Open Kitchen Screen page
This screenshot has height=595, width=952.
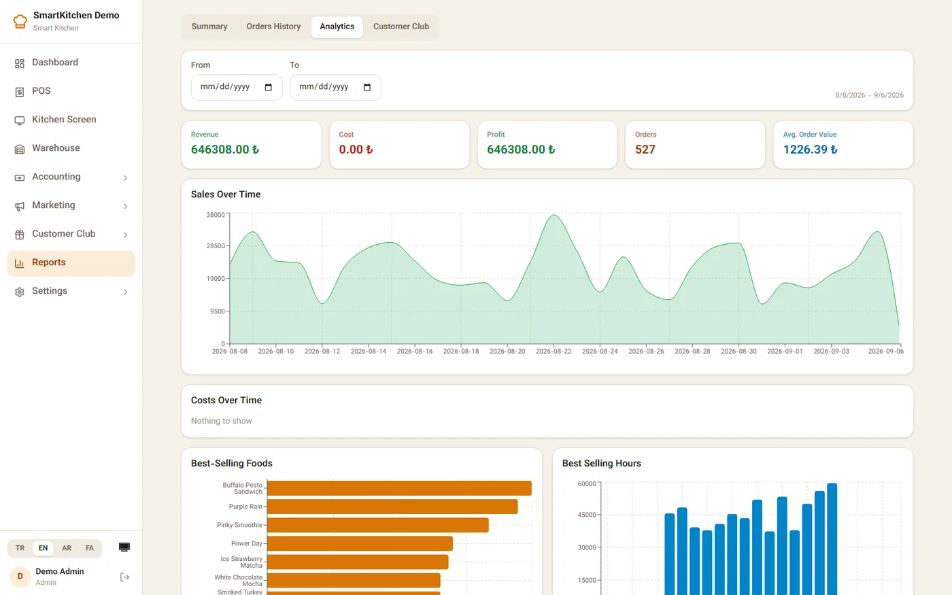71,120
